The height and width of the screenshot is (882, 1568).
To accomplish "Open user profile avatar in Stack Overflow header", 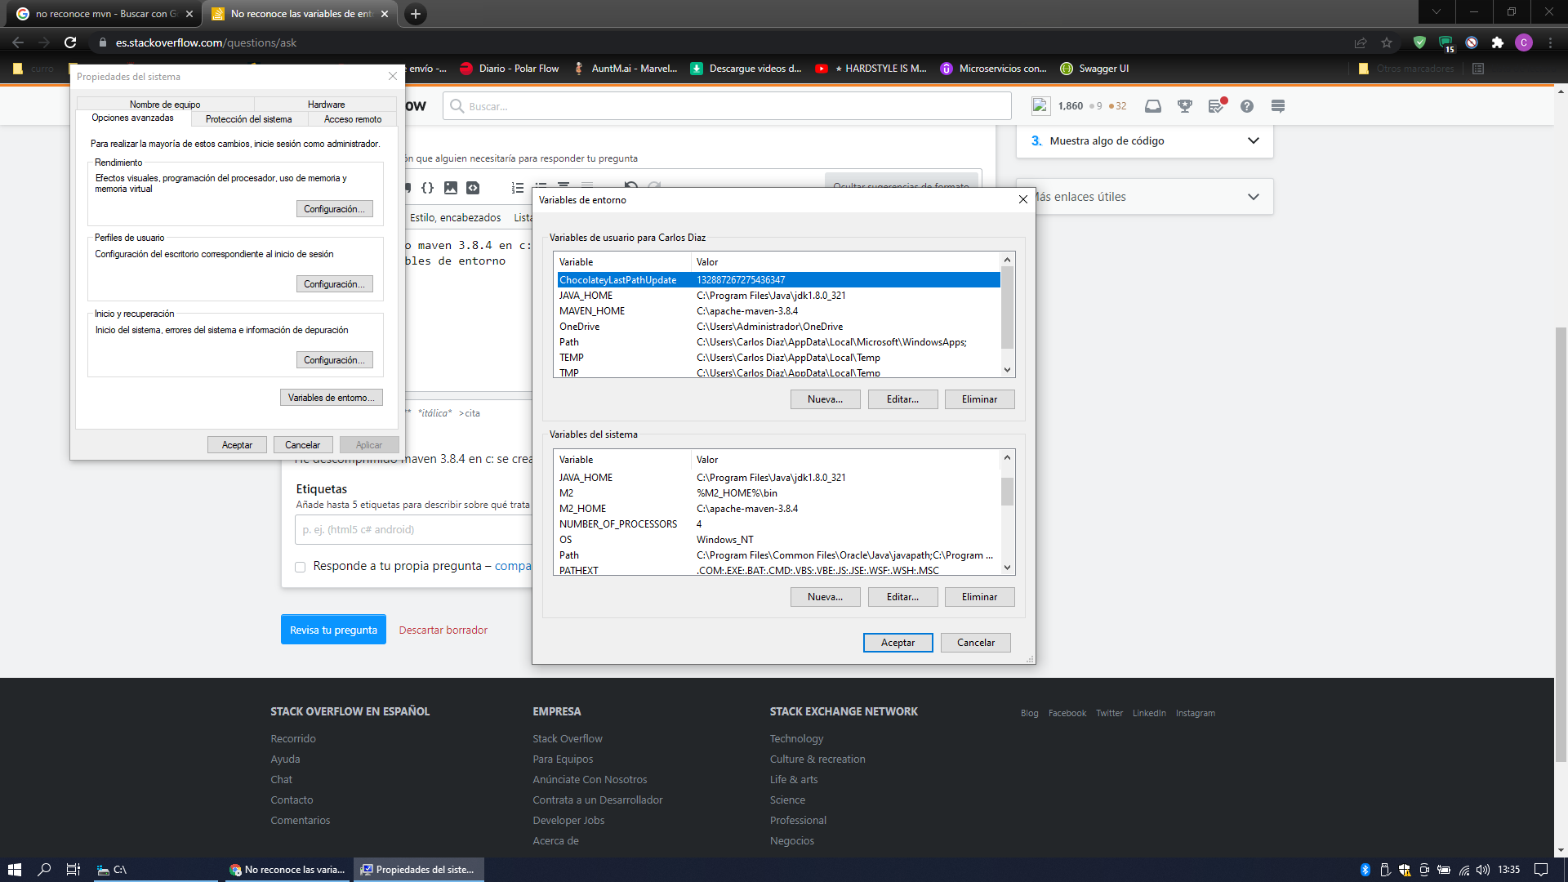I will pyautogui.click(x=1040, y=105).
